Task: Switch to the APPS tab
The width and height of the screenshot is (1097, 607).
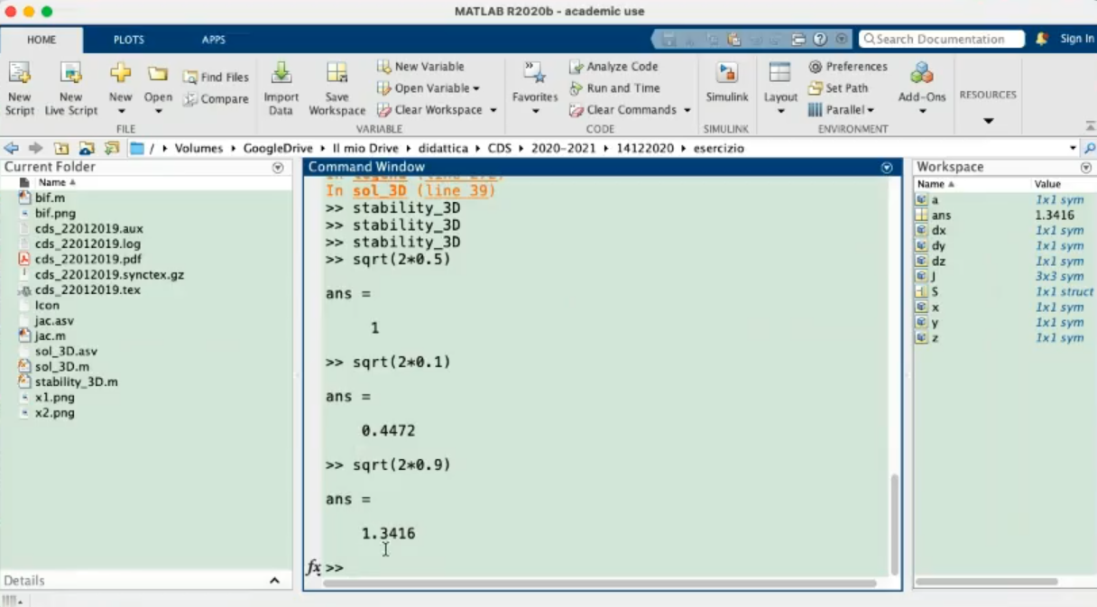Action: pyautogui.click(x=214, y=40)
